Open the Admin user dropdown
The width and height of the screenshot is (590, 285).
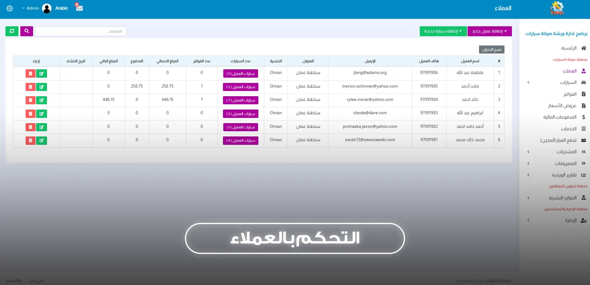tap(31, 8)
